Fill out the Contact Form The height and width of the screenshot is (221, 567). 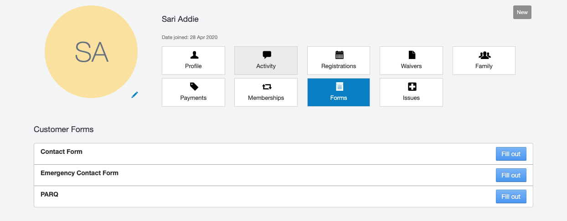click(510, 154)
